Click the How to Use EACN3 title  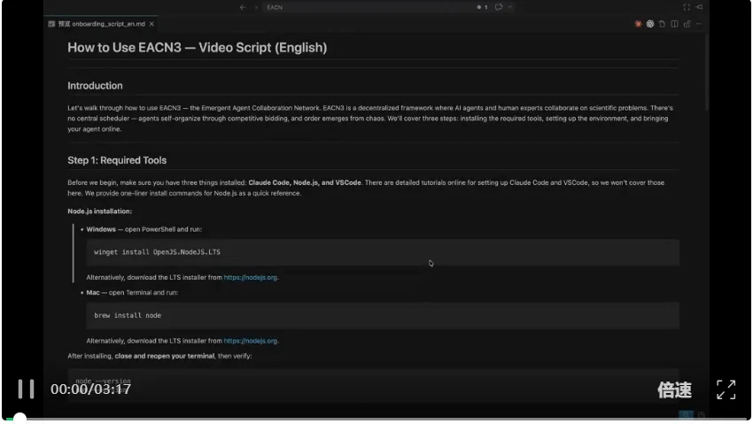click(197, 48)
